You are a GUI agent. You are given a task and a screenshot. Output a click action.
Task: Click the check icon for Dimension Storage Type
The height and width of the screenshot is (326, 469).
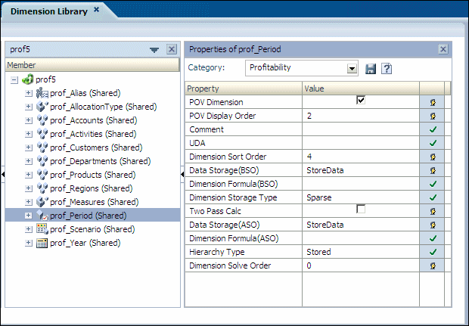click(433, 197)
